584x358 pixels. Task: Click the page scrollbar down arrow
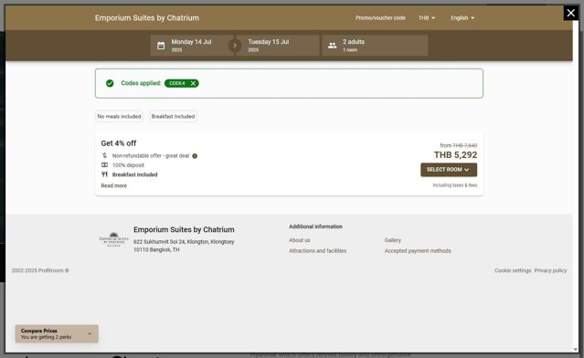(x=576, y=350)
